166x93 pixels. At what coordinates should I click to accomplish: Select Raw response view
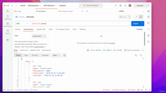tap(26, 55)
